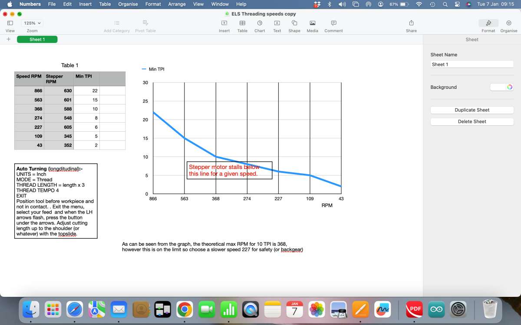Viewport: 521px width, 325px height.
Task: Select the Speed RPM header cell
Action: click(29, 79)
